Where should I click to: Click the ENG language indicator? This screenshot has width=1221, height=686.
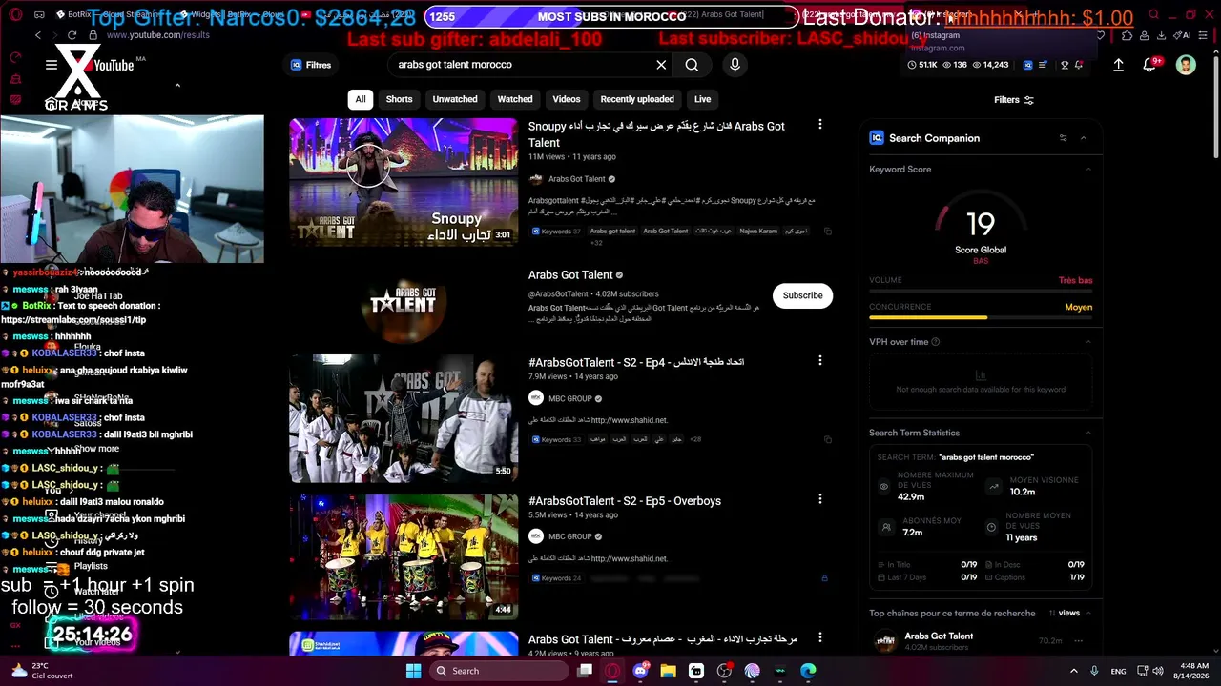pyautogui.click(x=1118, y=671)
